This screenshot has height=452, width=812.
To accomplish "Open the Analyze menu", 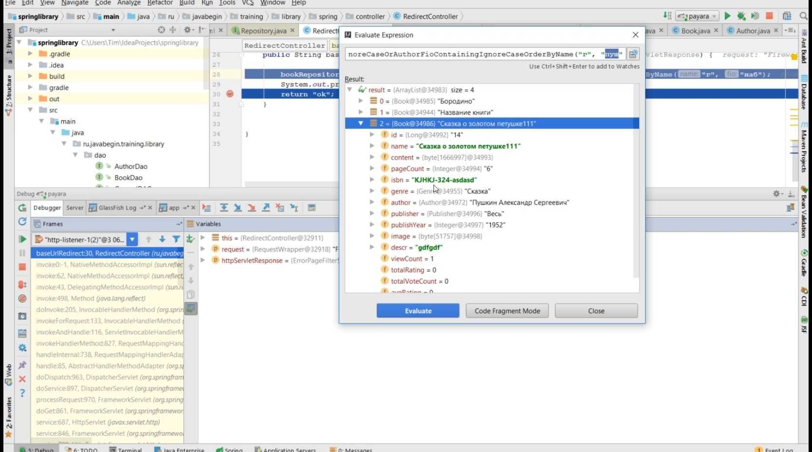I will click(x=129, y=2).
